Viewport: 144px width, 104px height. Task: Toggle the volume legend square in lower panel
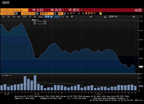tap(3, 75)
